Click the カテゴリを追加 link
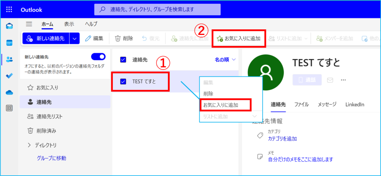Screen dimensions: 381x176 coord(282,138)
